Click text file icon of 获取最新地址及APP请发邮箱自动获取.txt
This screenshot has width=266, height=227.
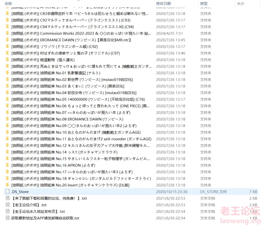tap(7, 218)
